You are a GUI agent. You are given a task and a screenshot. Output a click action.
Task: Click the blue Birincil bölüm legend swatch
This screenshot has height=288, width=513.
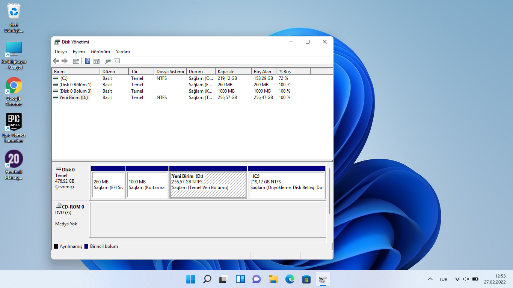click(x=86, y=246)
